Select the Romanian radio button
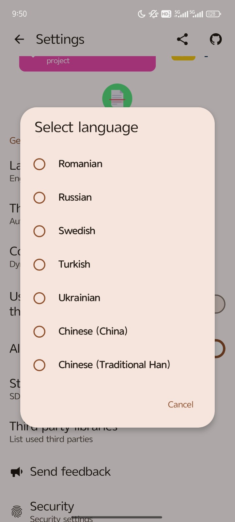 [x=39, y=164]
